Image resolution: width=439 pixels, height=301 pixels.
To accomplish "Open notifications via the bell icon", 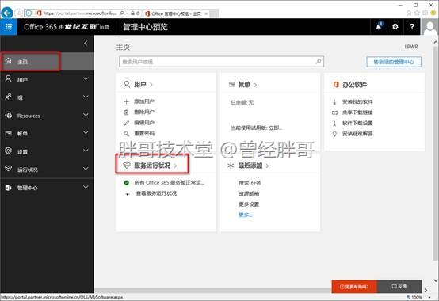I will point(379,26).
